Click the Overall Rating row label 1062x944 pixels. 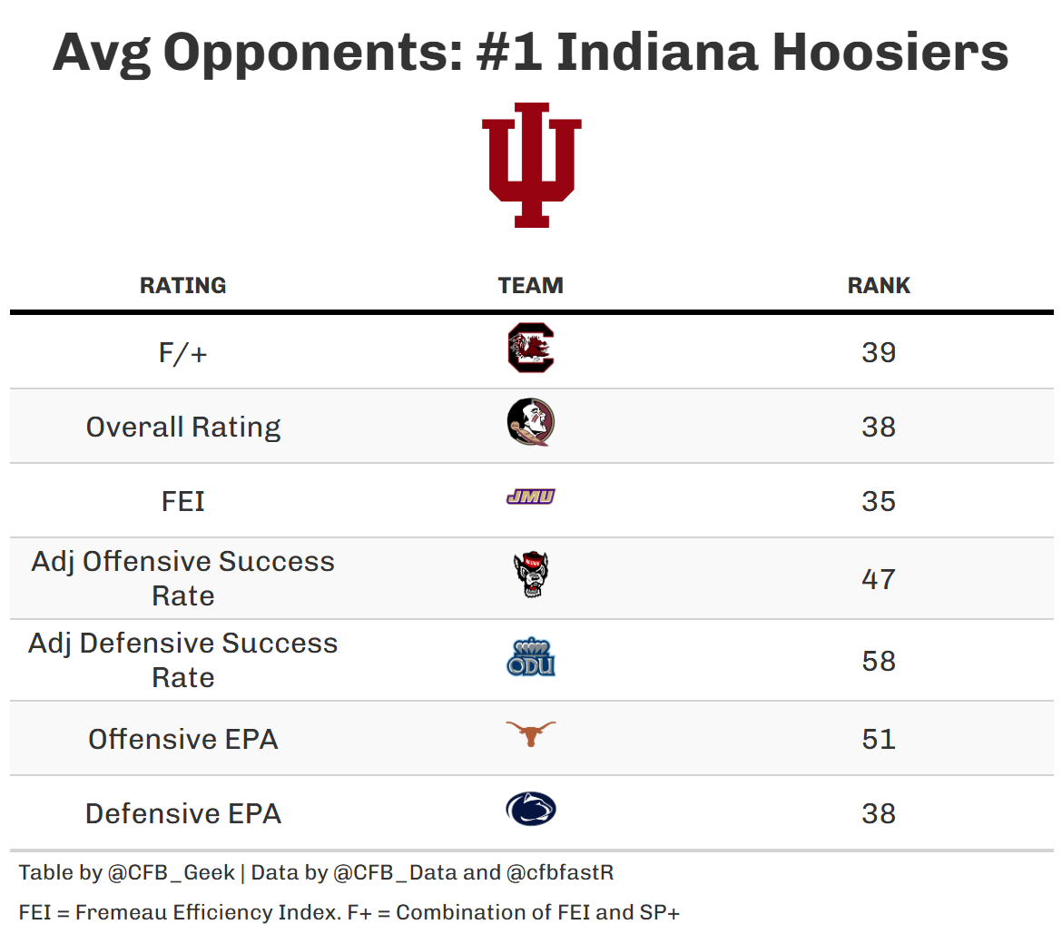tap(182, 427)
